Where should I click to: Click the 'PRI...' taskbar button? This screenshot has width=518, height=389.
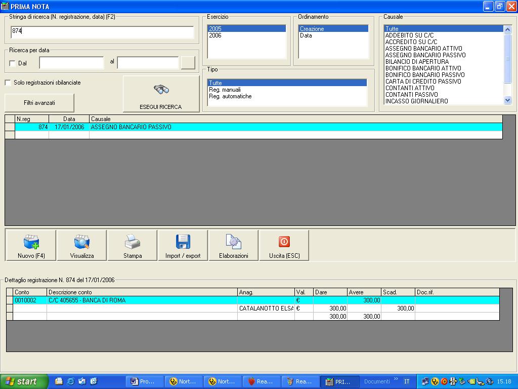pos(340,381)
